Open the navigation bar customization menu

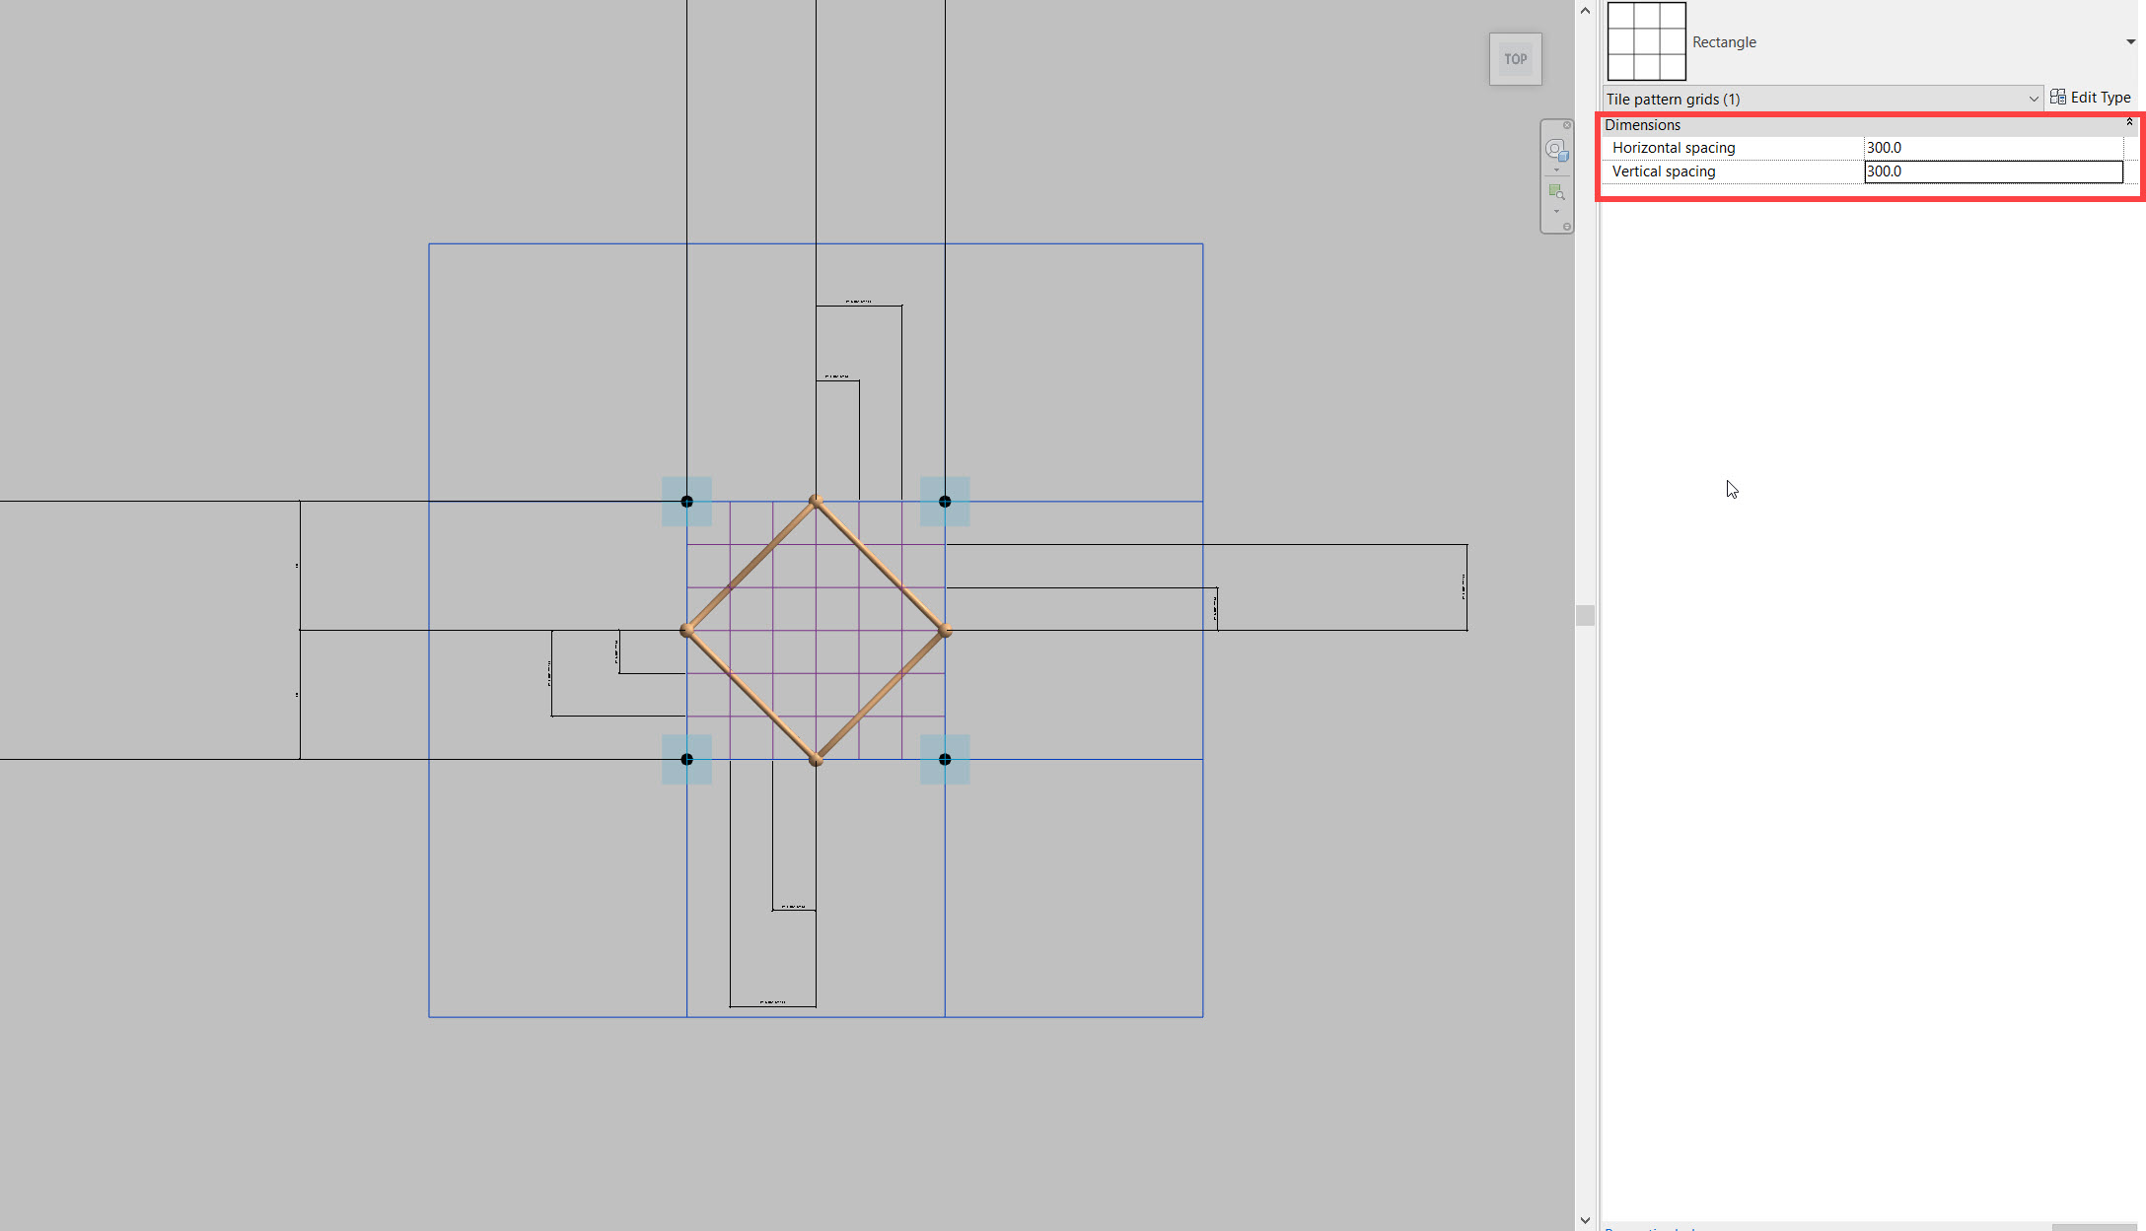point(1567,226)
